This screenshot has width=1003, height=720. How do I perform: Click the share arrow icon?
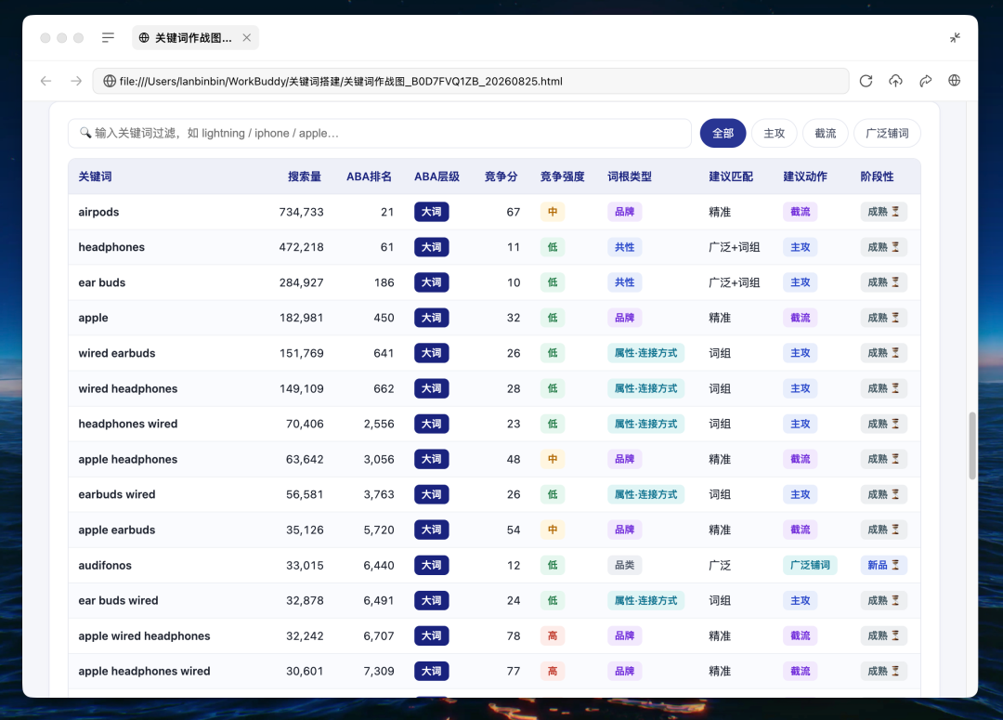[925, 81]
